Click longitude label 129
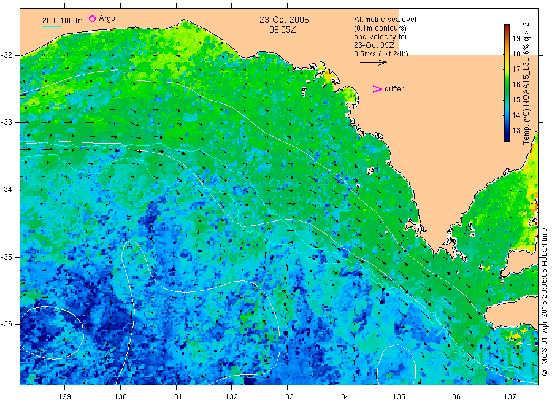 65,397
